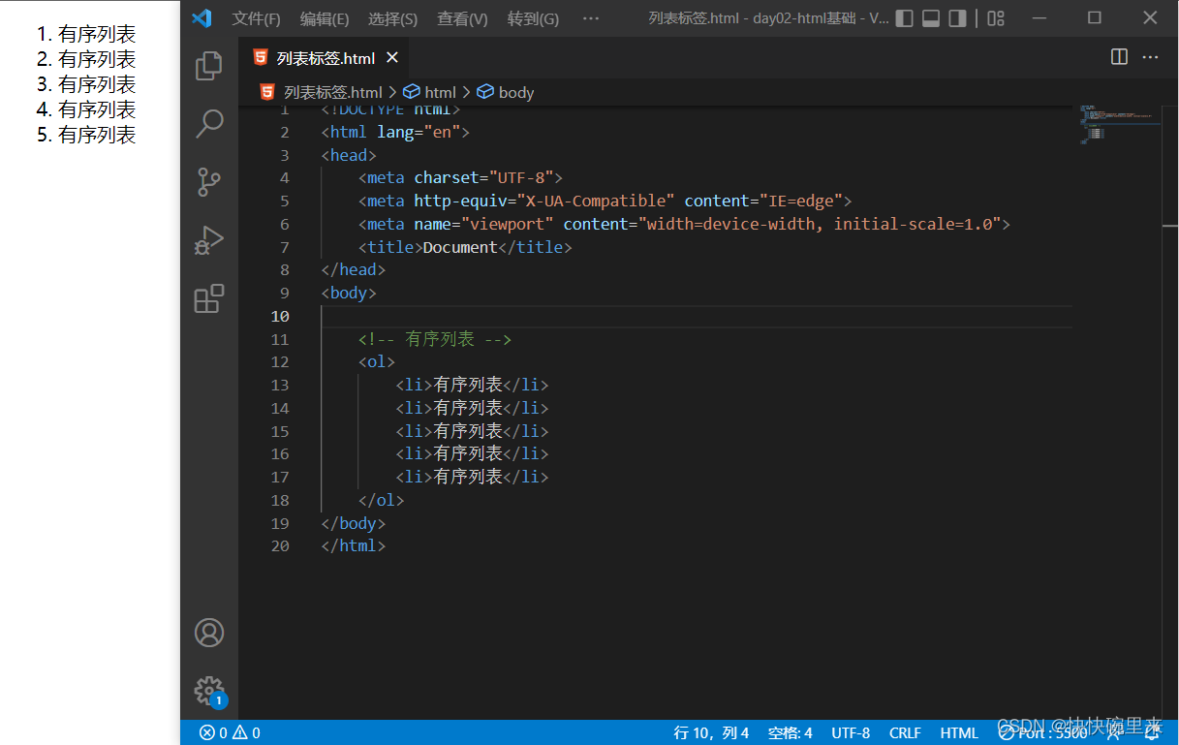Click list item code on line 13

(x=472, y=385)
